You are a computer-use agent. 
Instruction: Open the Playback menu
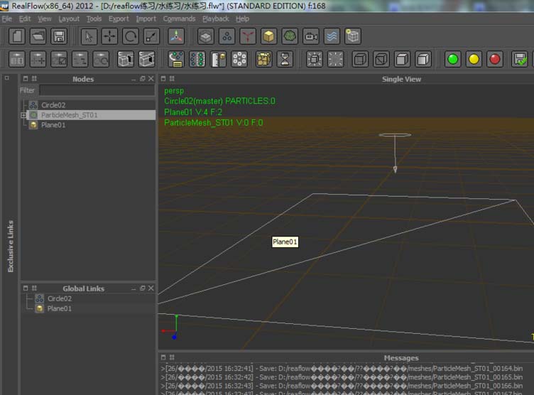coord(216,18)
